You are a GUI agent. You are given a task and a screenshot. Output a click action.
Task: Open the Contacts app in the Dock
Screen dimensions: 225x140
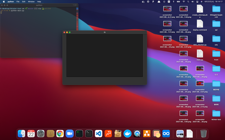[x=50, y=134]
